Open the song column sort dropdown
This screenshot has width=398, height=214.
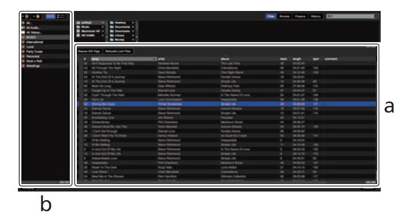click(154, 59)
